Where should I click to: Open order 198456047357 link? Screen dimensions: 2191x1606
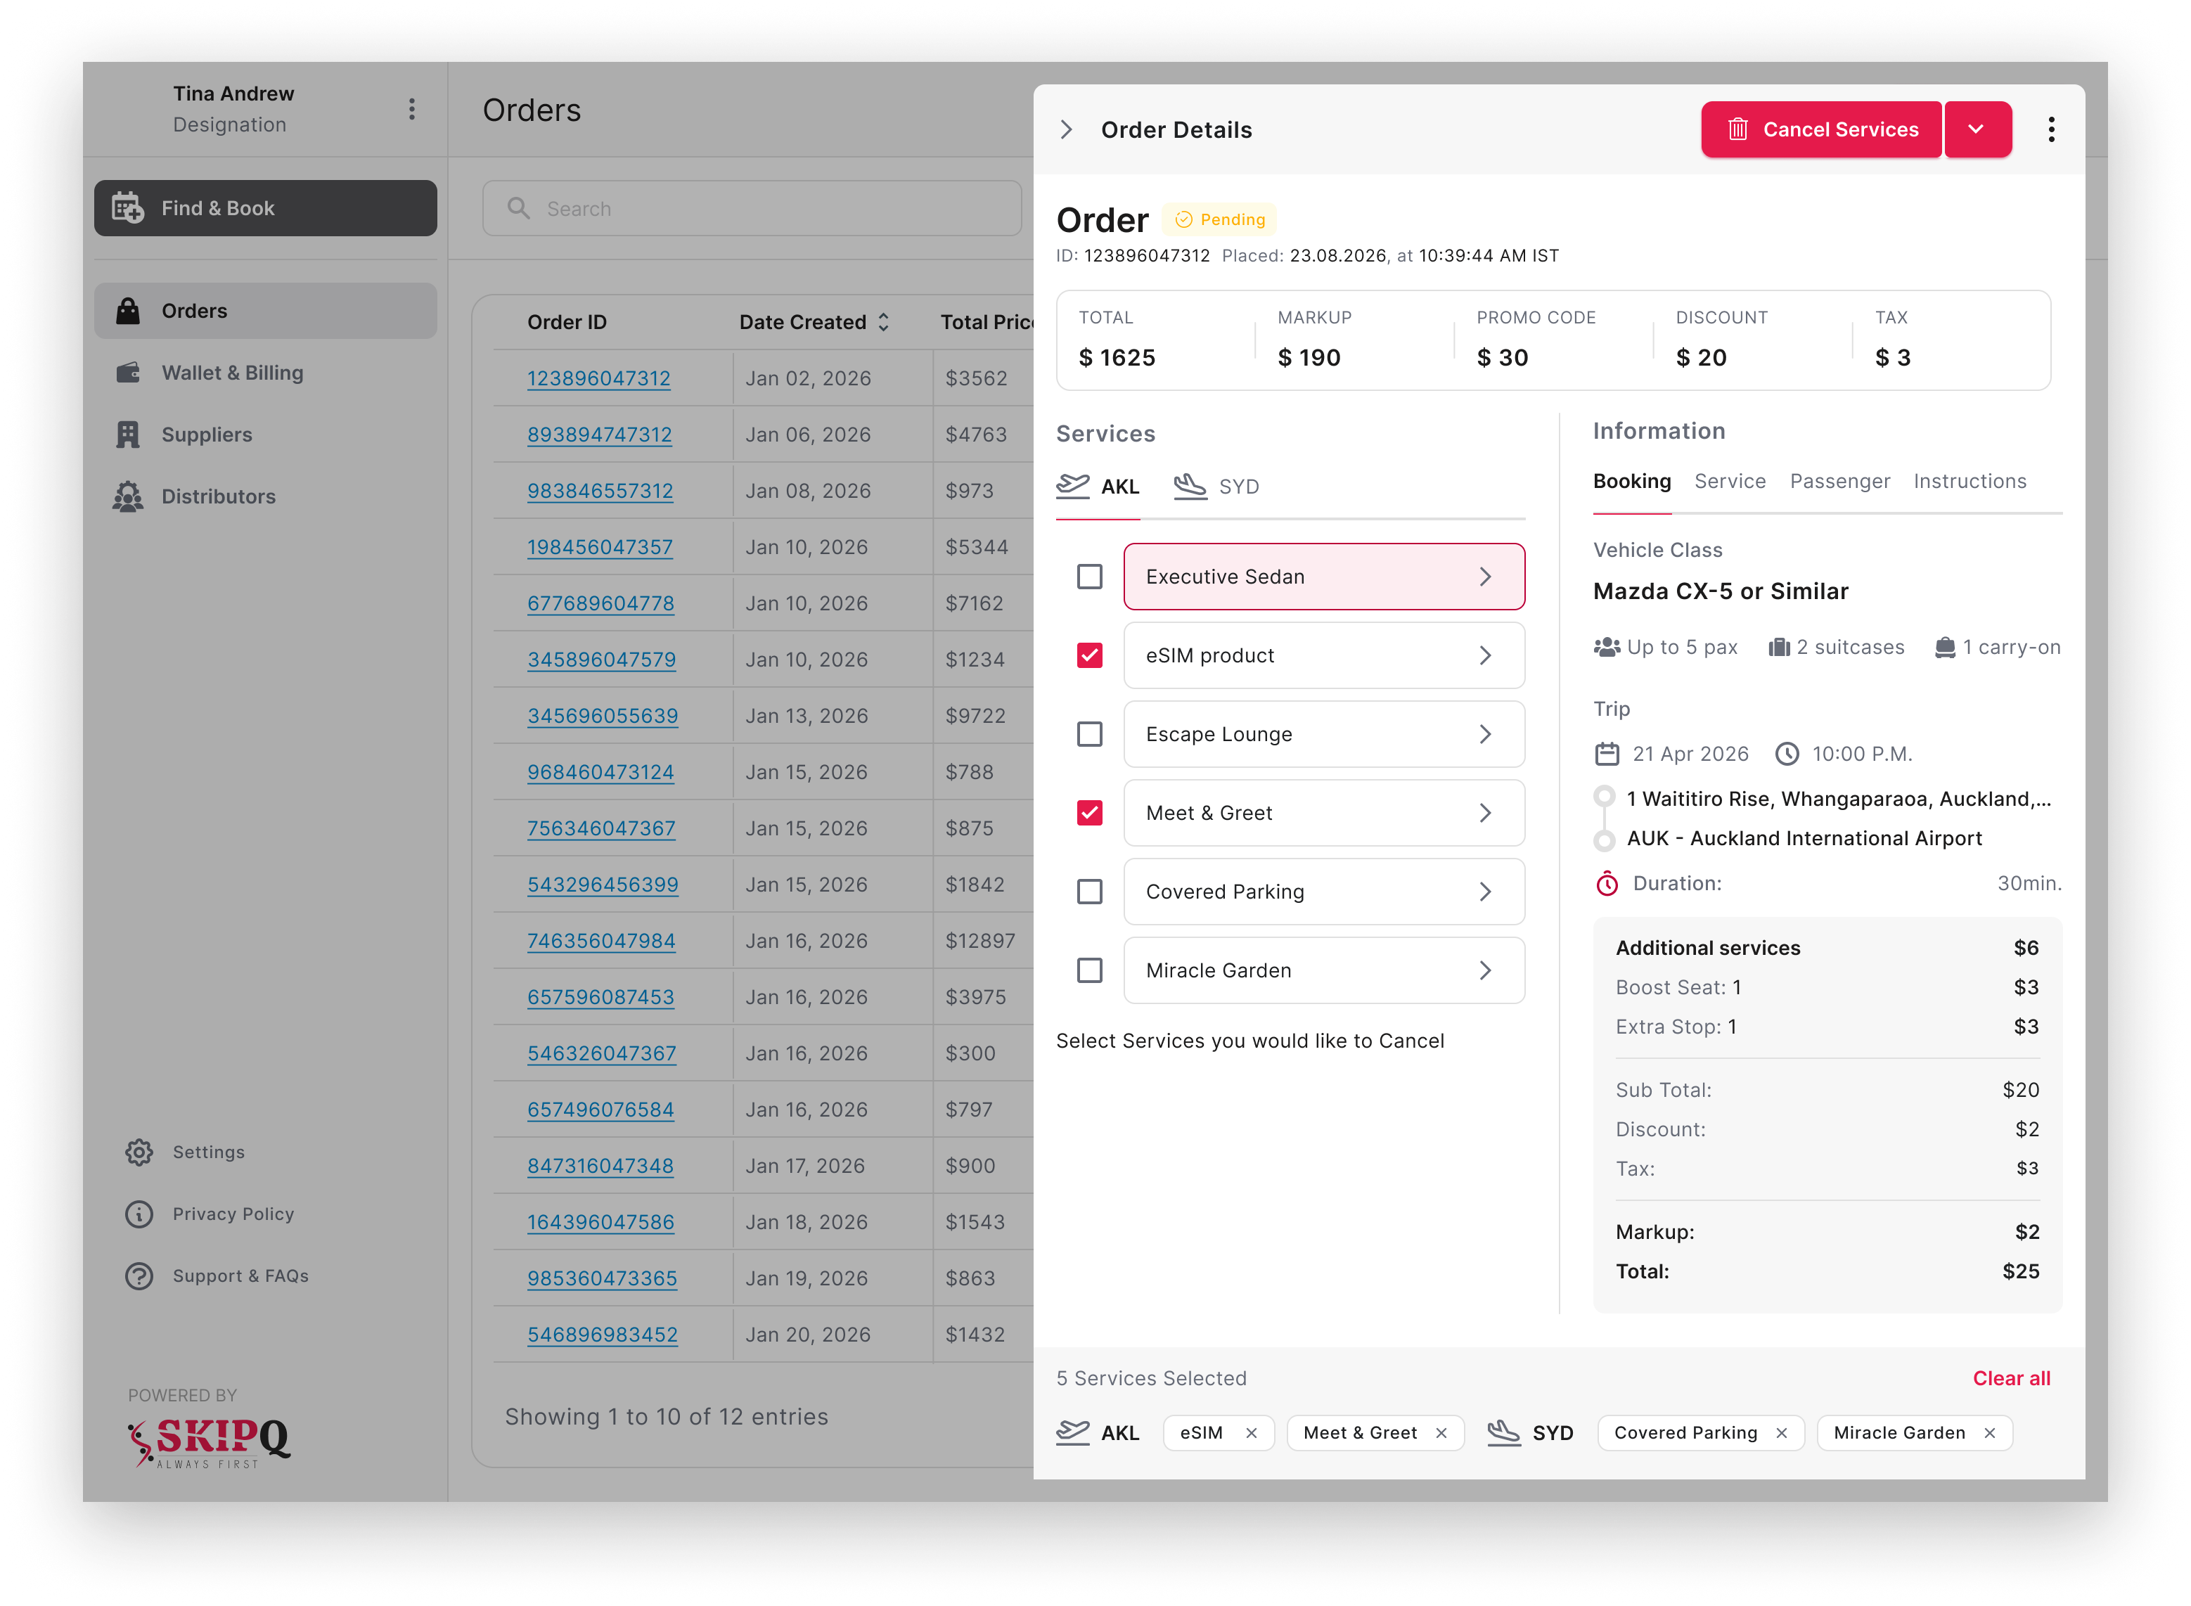(x=599, y=547)
